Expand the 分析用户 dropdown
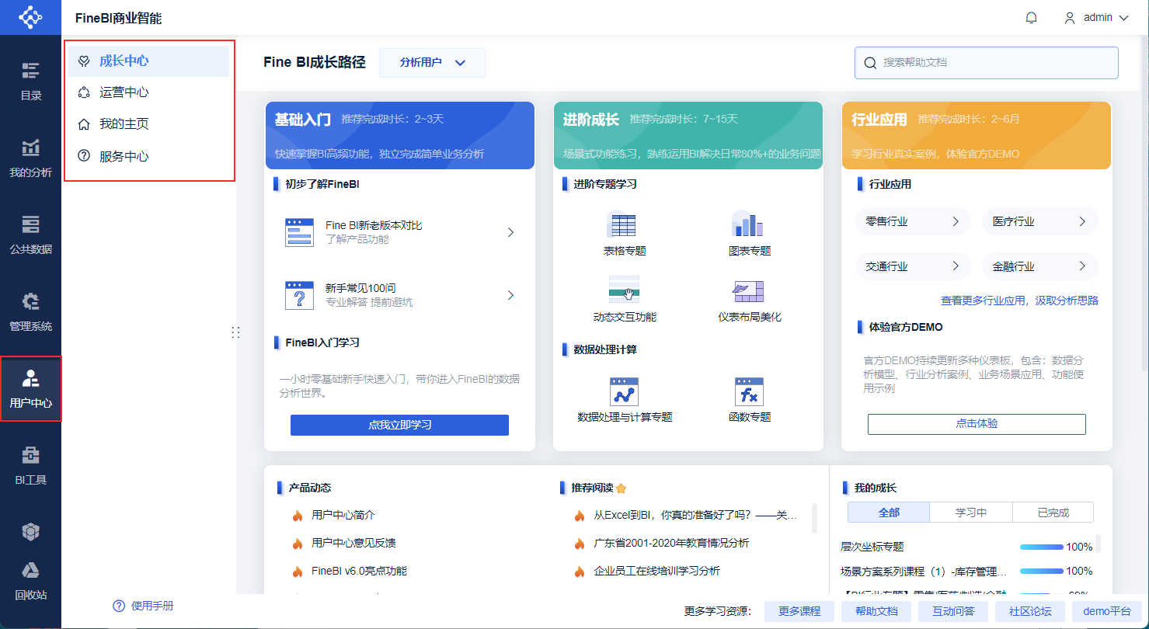 tap(432, 63)
